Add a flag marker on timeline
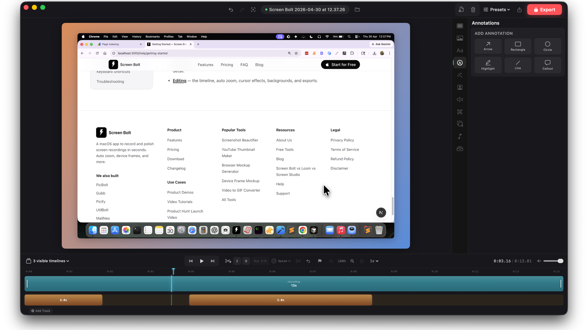The height and width of the screenshot is (330, 588). (320, 261)
